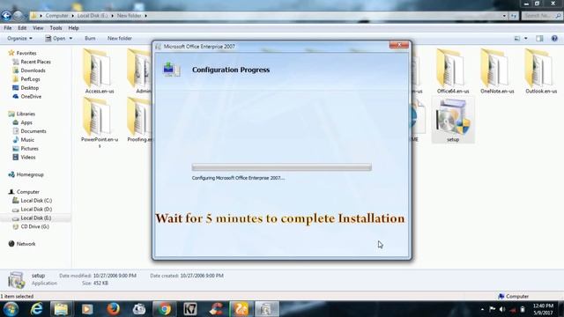
Task: Open the Access.en-us folder
Action: click(100, 71)
